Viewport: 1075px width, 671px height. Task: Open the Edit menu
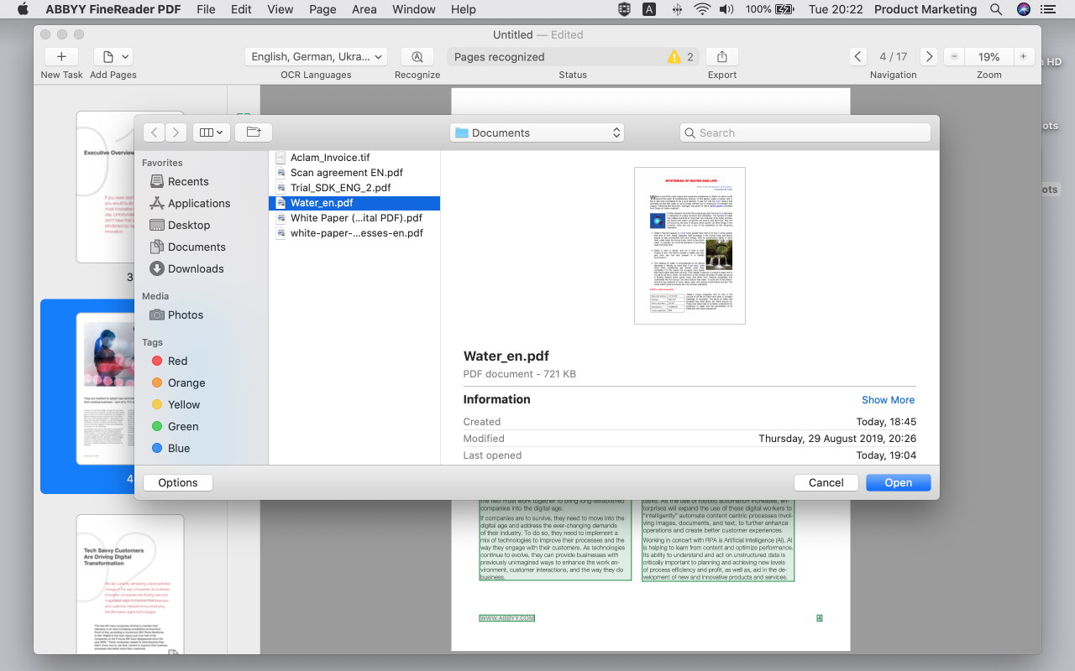click(241, 9)
